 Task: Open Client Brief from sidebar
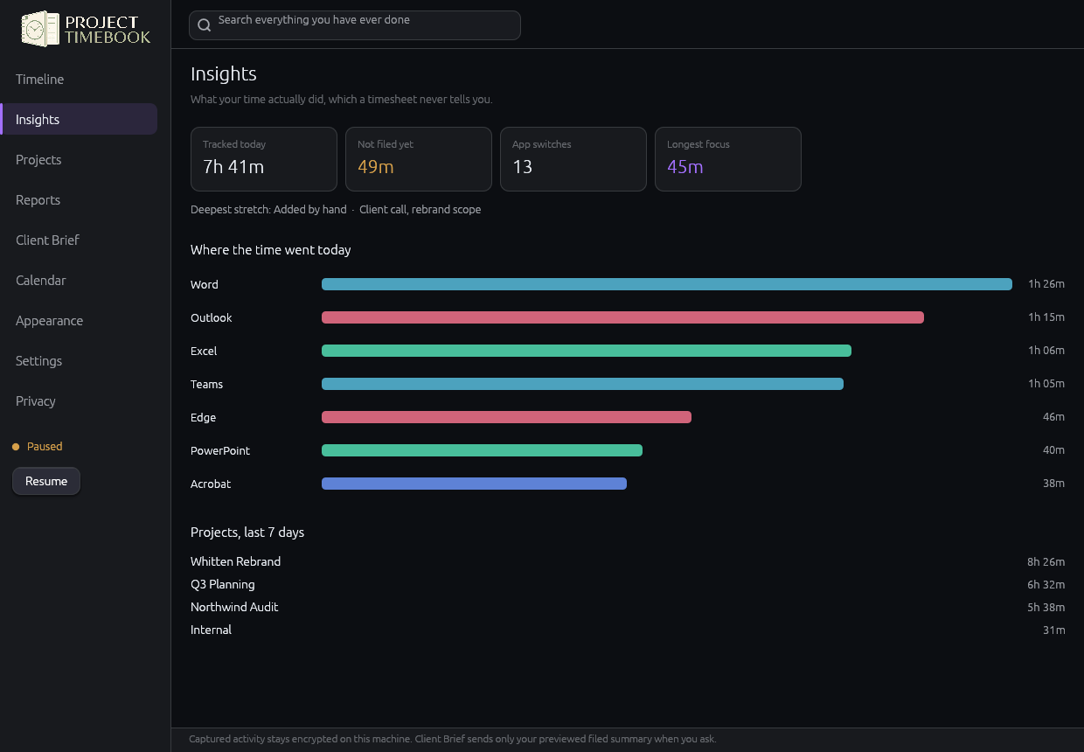pos(79,240)
